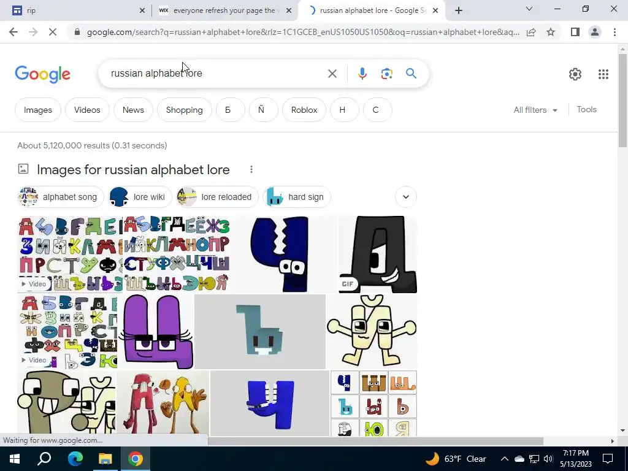Open dark blue Ч character thumbnail

point(284,255)
